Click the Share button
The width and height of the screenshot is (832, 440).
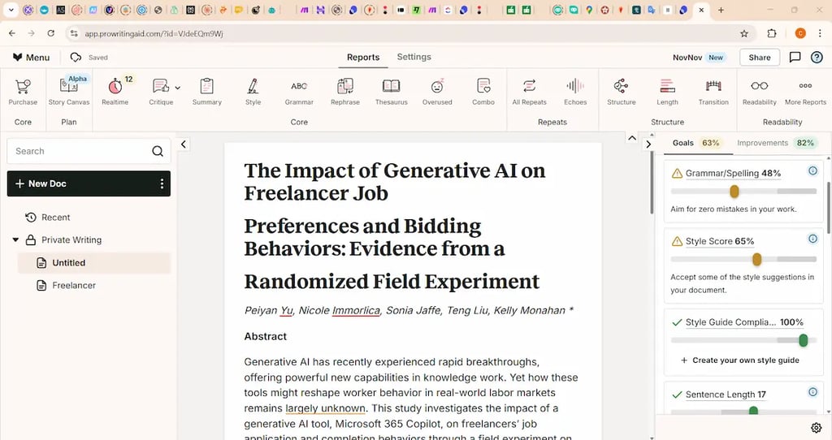[760, 58]
